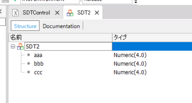Viewport: 192px width, 103px height.
Task: Open the .Net Environment dropdown
Action: [50, 2]
